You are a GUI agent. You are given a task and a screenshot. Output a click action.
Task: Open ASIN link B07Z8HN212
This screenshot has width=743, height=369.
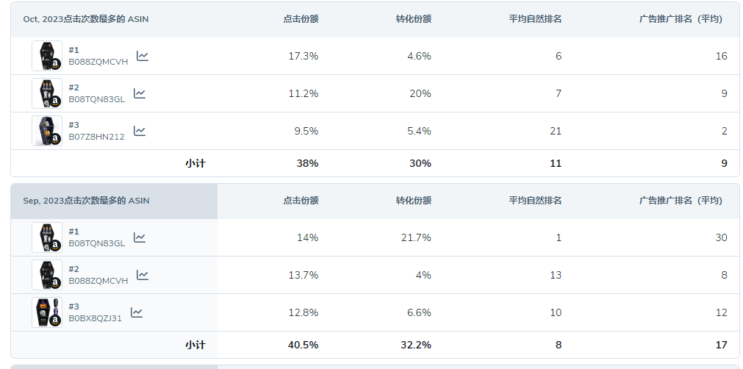(97, 137)
